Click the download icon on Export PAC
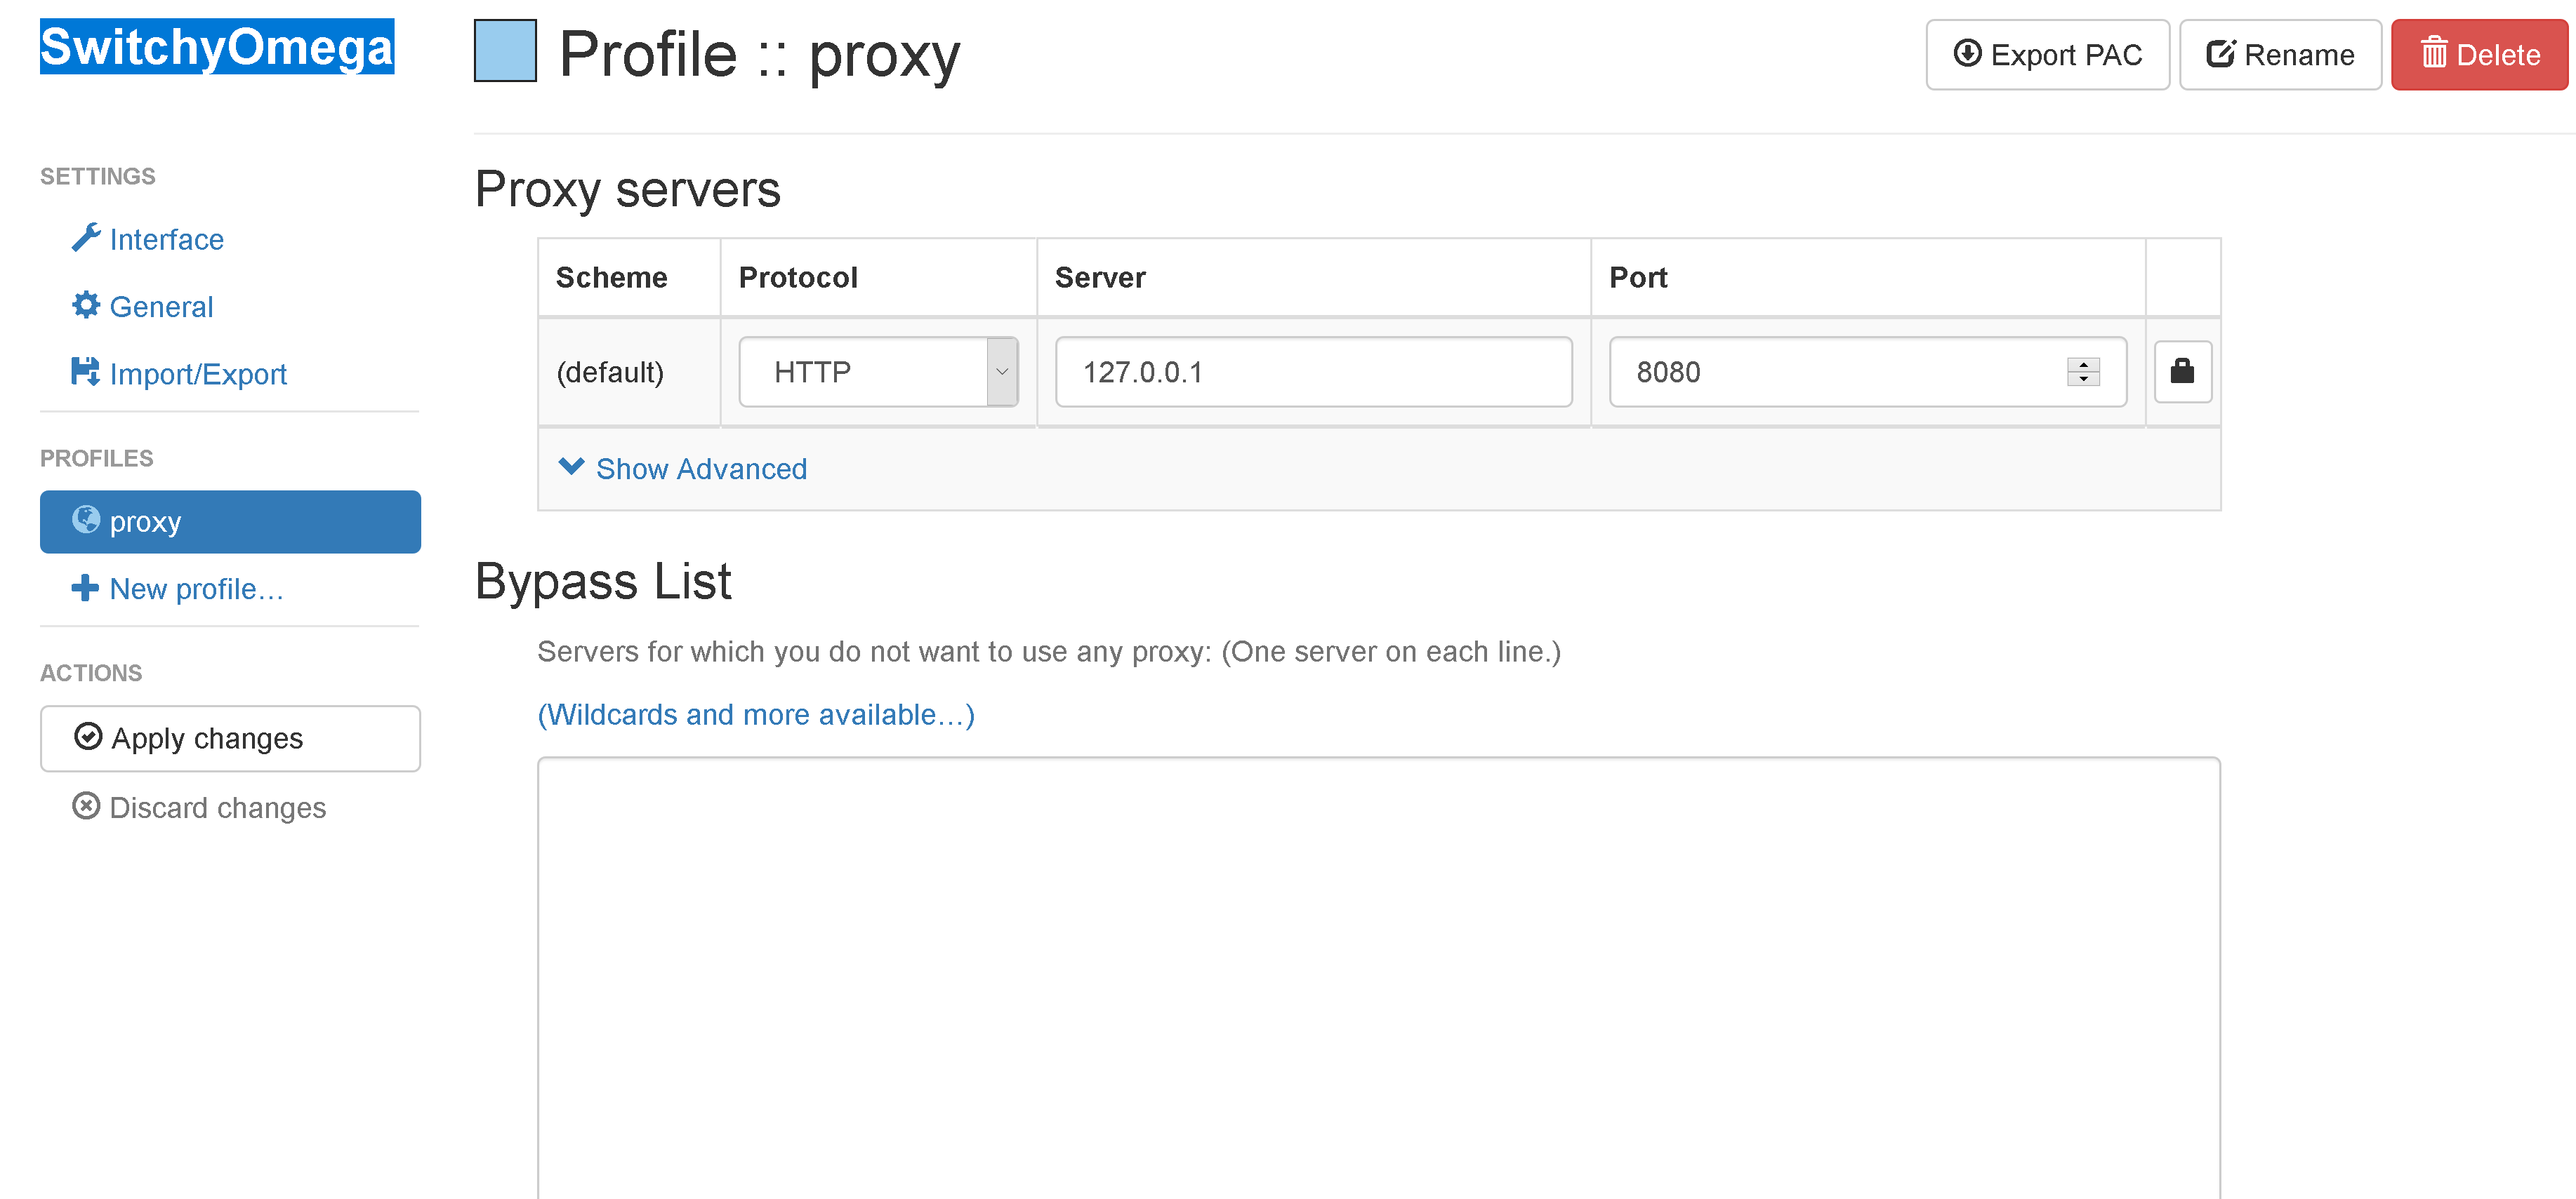 (1968, 55)
